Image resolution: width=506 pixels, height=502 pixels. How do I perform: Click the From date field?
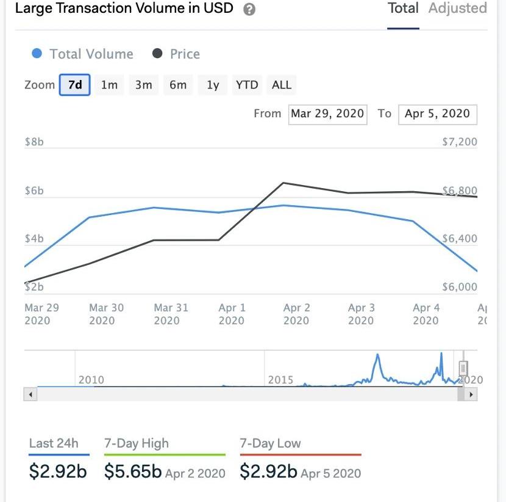pos(327,114)
